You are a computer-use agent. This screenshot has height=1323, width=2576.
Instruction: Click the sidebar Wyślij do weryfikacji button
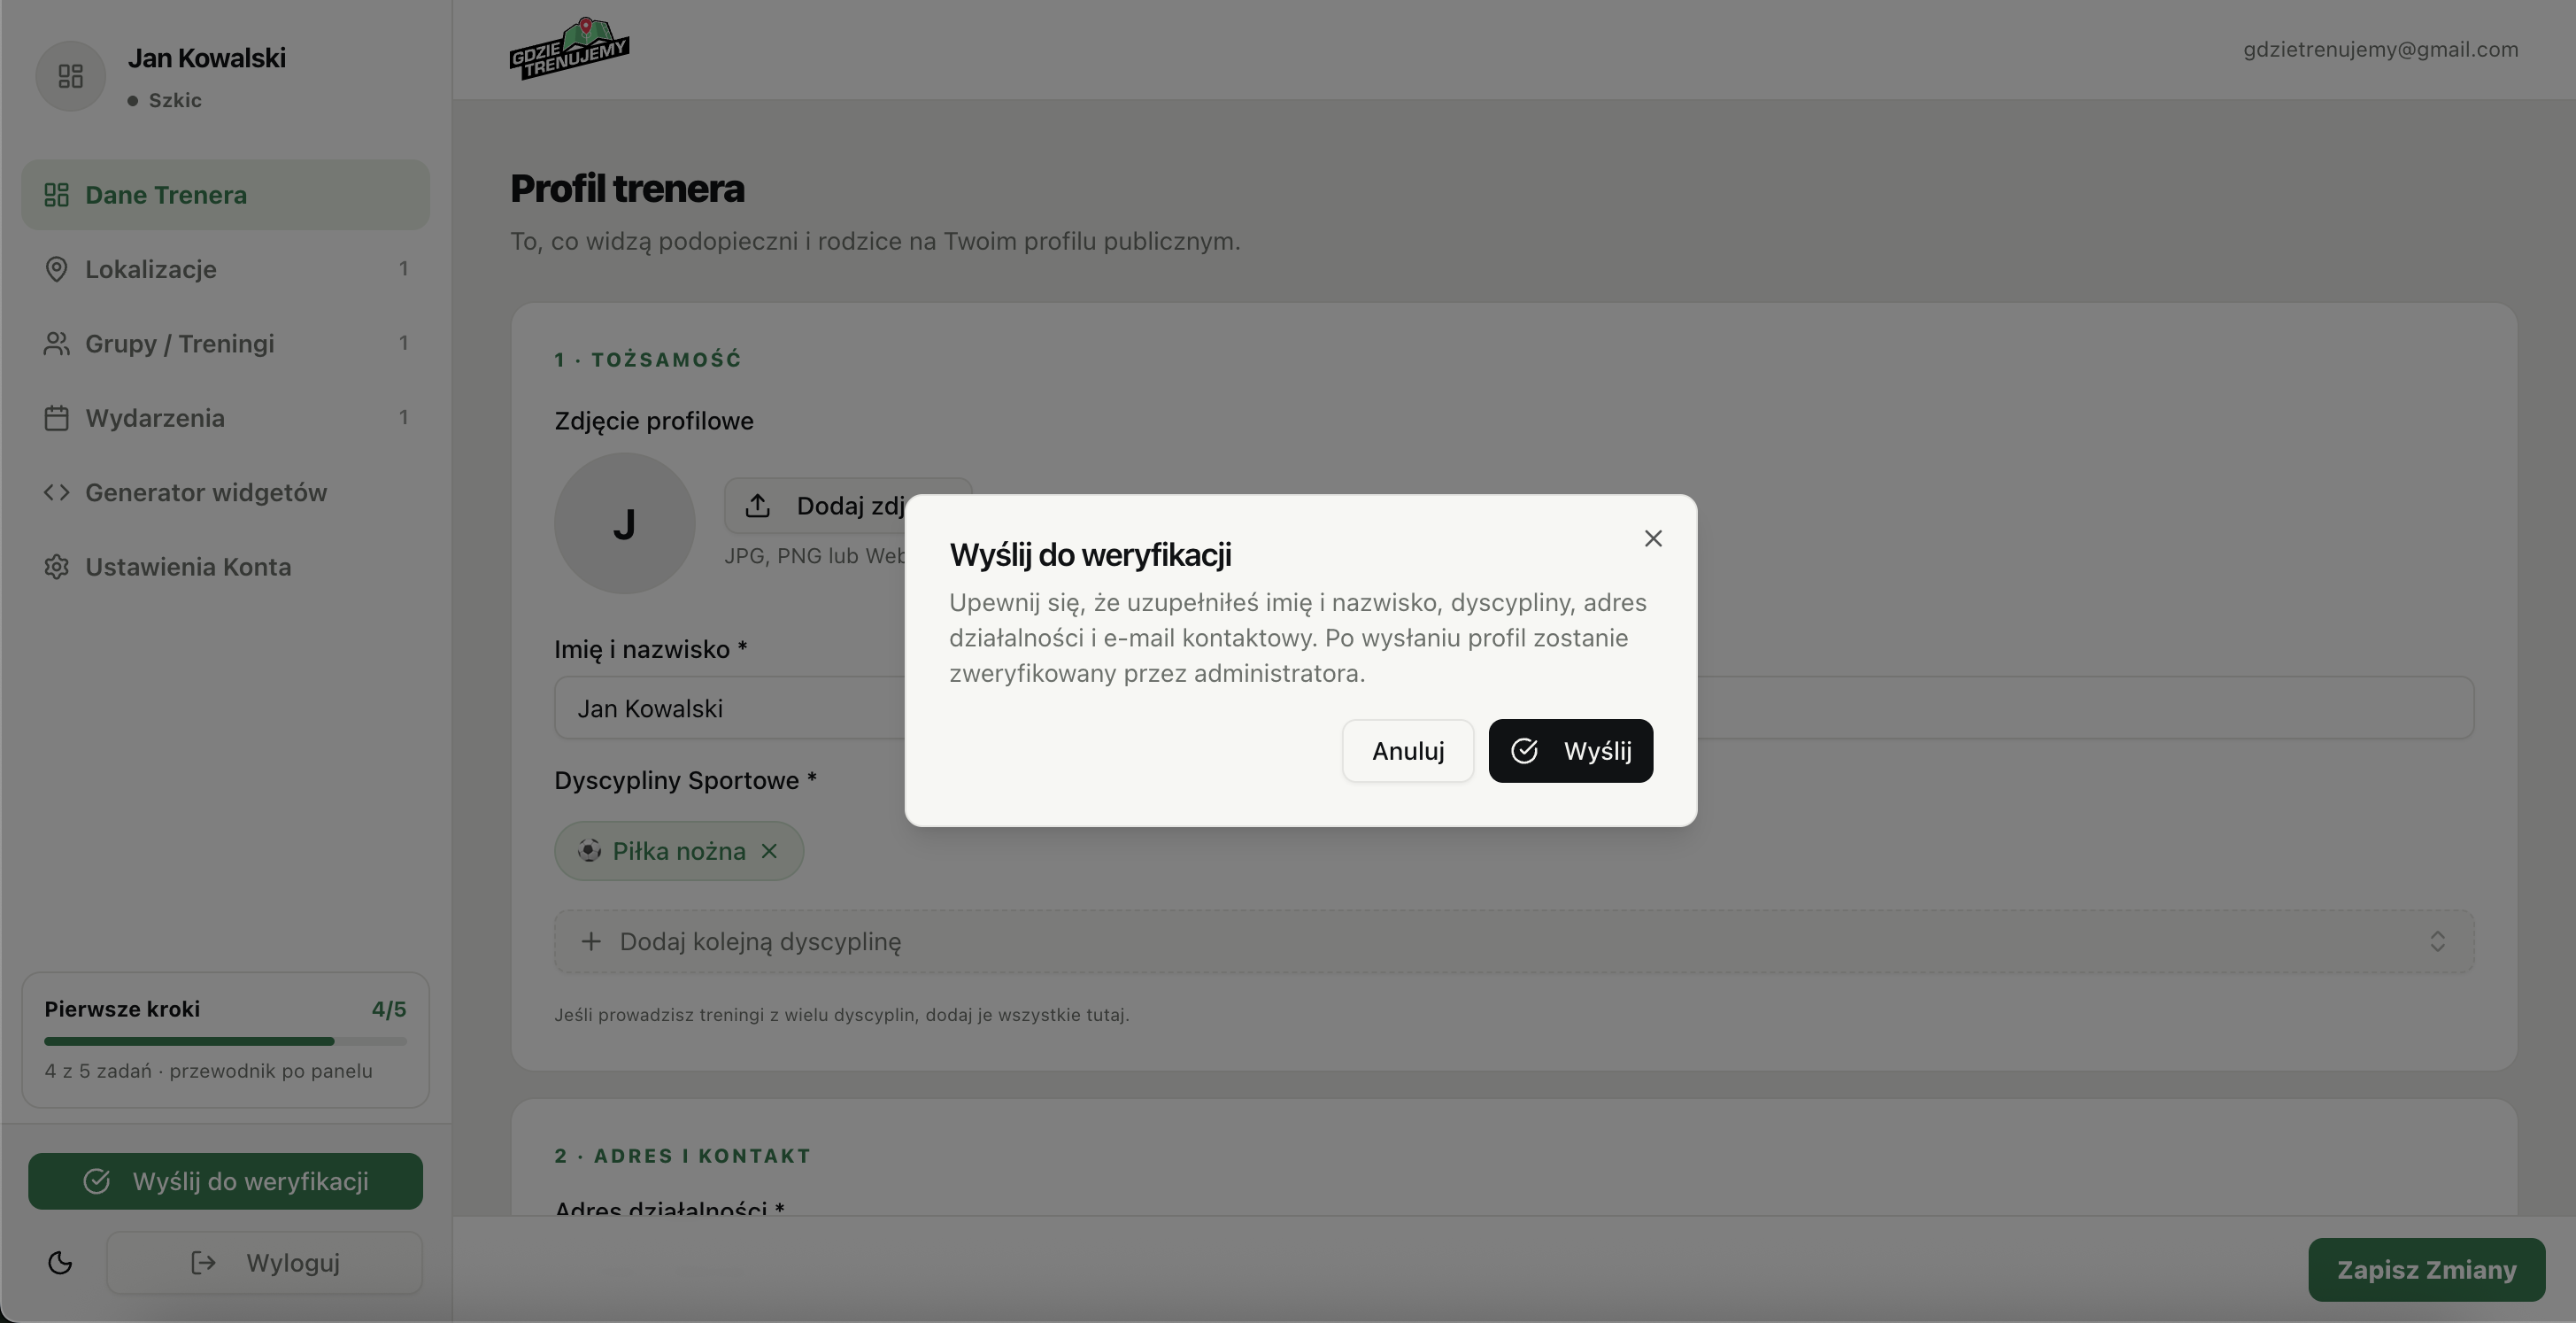226,1182
